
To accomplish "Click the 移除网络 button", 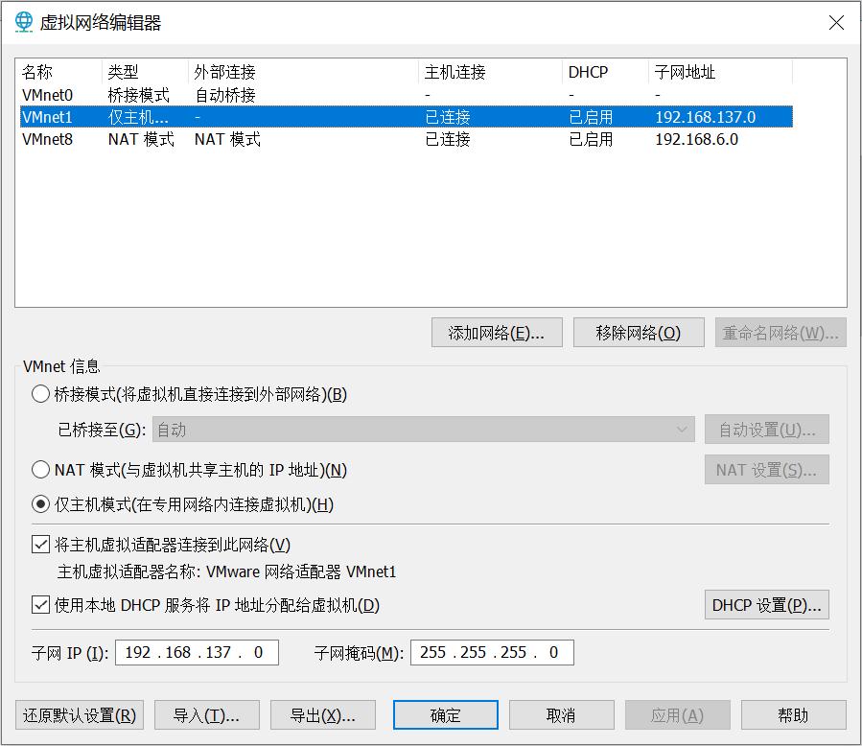I will click(639, 332).
